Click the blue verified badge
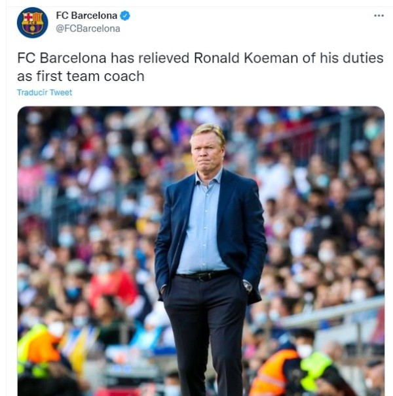 pos(125,16)
